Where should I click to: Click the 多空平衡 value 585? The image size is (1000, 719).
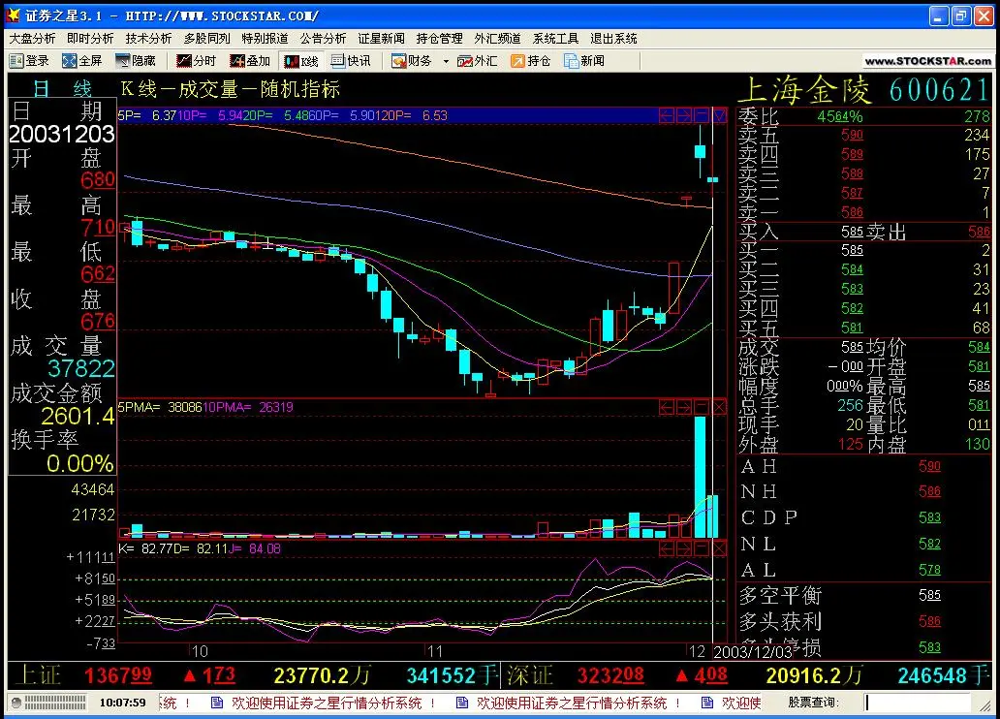pos(930,595)
